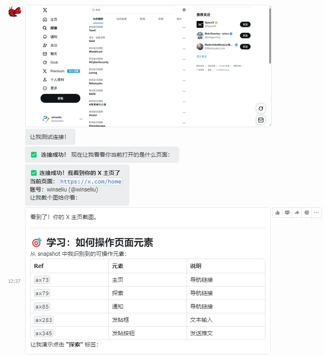Image resolution: width=324 pixels, height=355 pixels.
Task: Open account options dots beside winseliu
Action: click(81, 119)
